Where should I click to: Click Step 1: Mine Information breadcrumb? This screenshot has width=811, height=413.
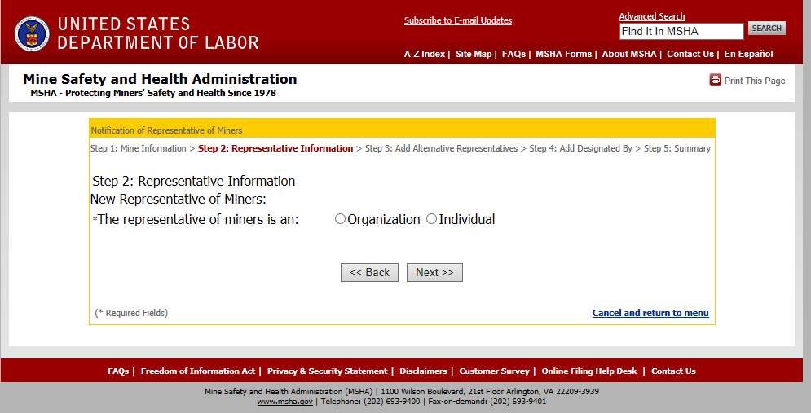(x=138, y=148)
